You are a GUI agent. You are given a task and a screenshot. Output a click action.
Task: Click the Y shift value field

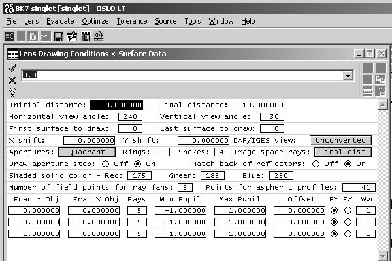(x=203, y=141)
